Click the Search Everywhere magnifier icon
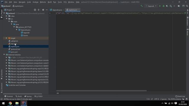 coord(187,6)
